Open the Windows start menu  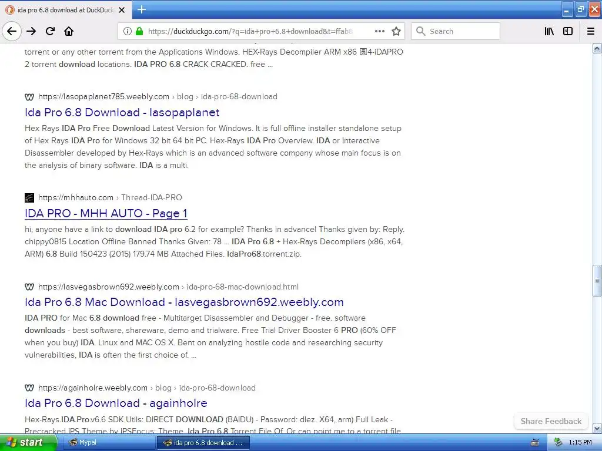[x=28, y=443]
